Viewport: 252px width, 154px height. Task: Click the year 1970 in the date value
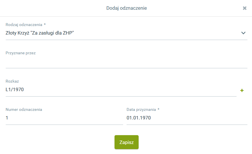[145, 118]
